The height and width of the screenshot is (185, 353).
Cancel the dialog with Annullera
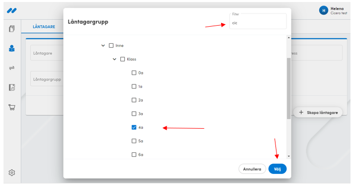pyautogui.click(x=252, y=169)
